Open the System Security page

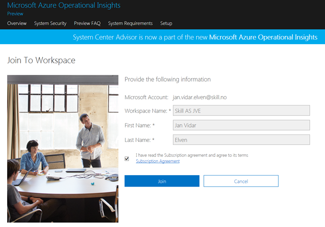click(x=50, y=23)
